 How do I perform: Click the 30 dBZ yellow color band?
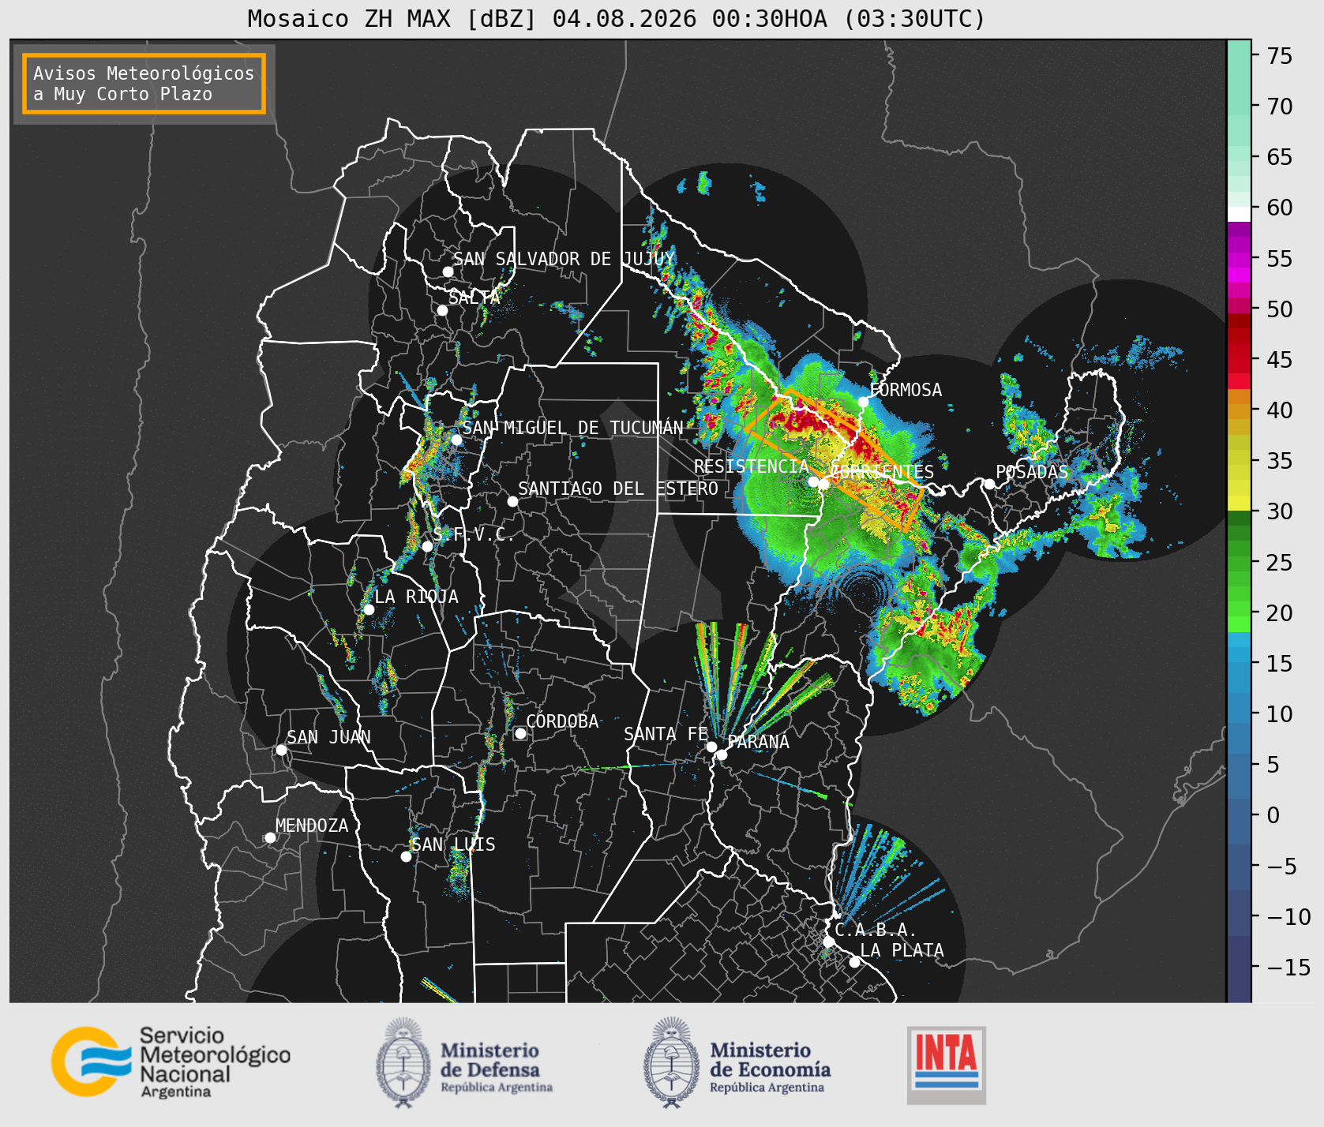coord(1239,503)
